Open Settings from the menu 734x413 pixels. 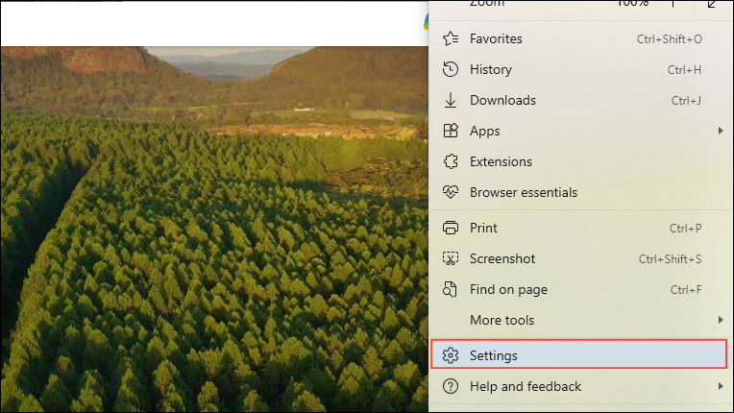coord(578,355)
